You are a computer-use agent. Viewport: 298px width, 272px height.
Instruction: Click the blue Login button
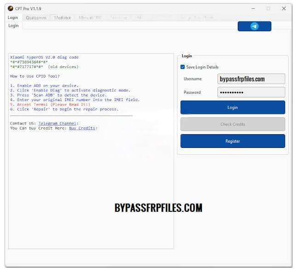[x=233, y=108]
